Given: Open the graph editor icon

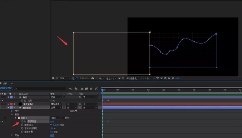Looking at the screenshot, I should [97, 89].
